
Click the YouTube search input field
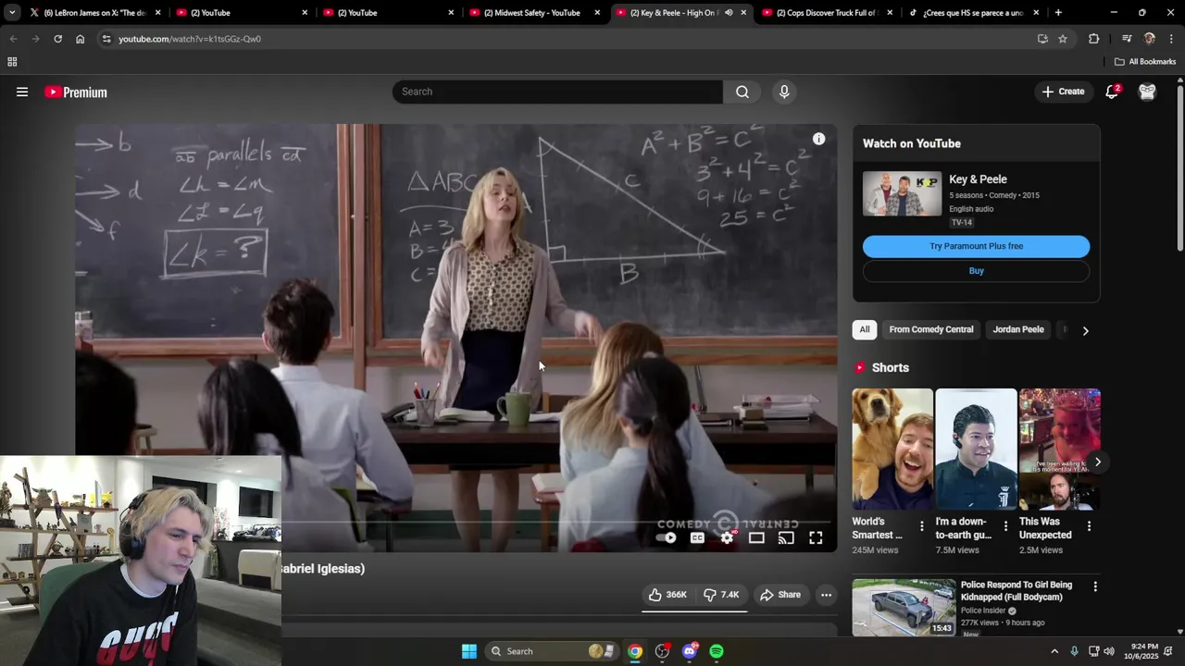(557, 92)
